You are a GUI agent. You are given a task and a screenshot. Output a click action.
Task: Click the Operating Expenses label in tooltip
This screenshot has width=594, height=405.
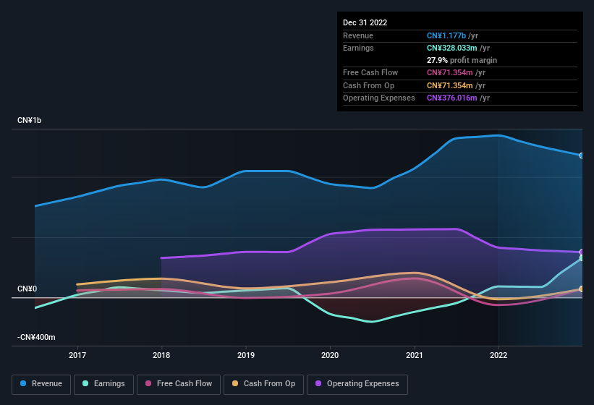point(379,98)
